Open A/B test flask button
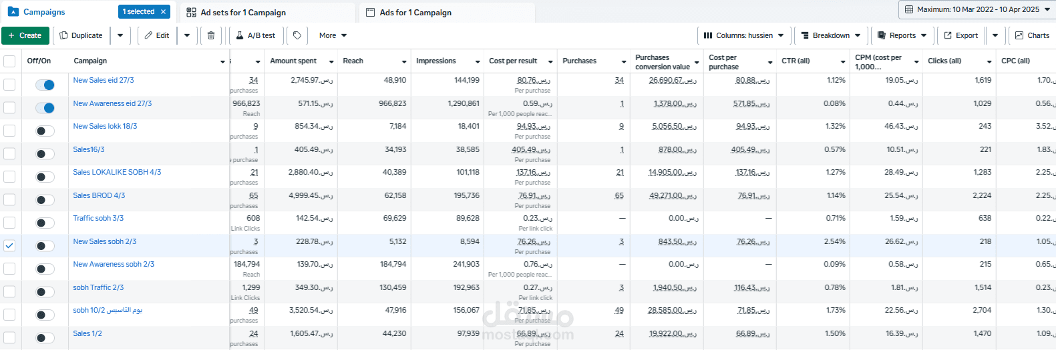 tap(256, 35)
